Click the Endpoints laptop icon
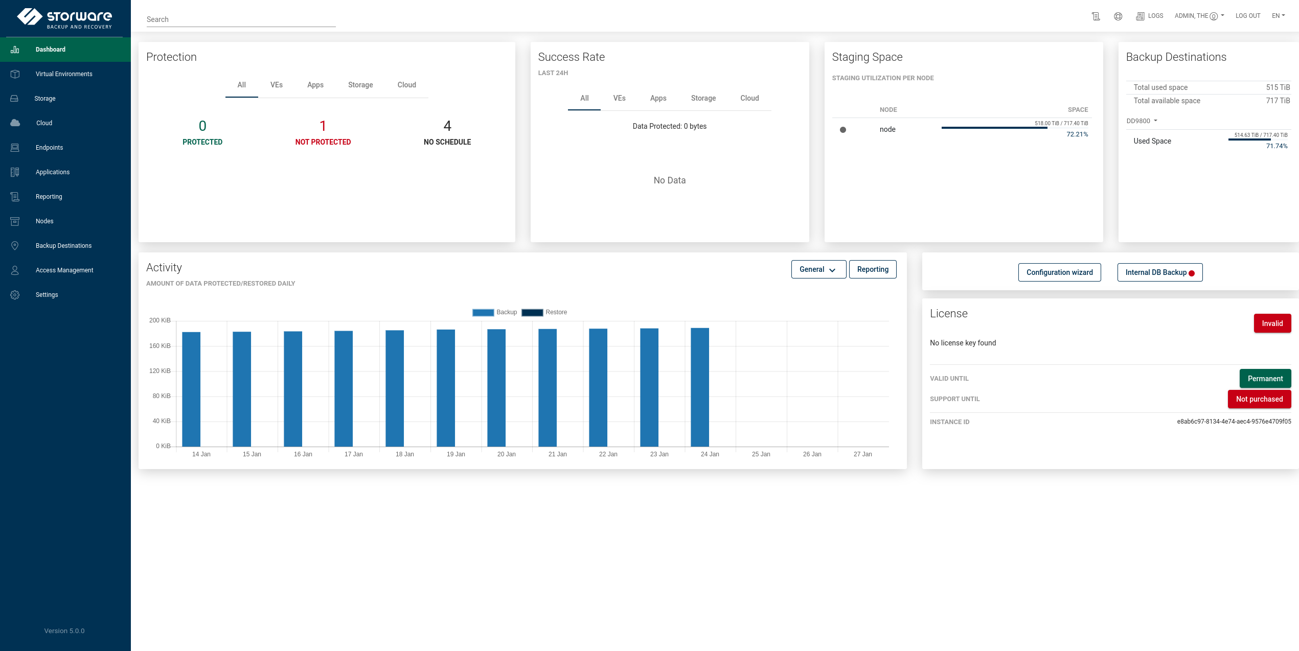The image size is (1299, 651). pos(15,148)
